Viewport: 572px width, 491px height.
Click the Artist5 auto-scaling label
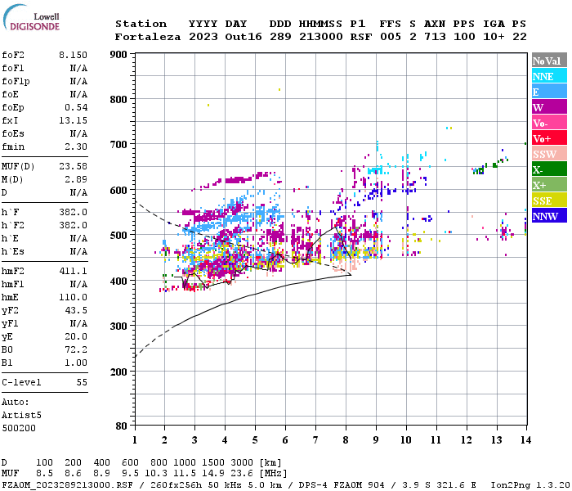pyautogui.click(x=21, y=416)
